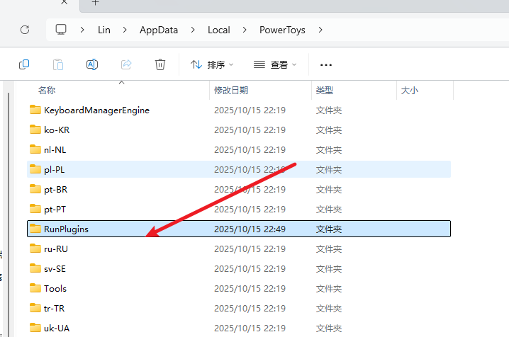The height and width of the screenshot is (337, 509).
Task: Click the This PC monitor icon in address bar
Action: [x=61, y=30]
